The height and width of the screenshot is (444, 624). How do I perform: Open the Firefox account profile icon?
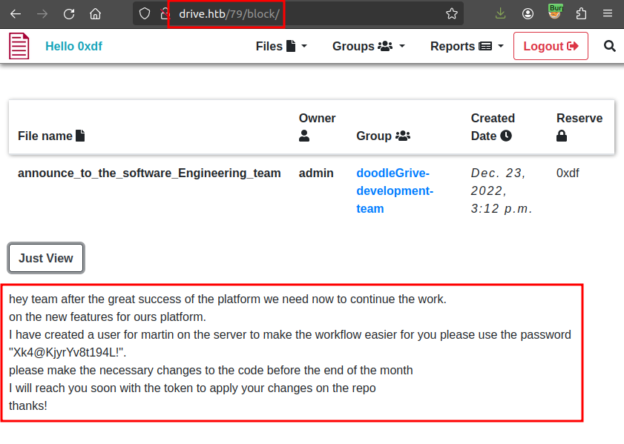pyautogui.click(x=528, y=13)
